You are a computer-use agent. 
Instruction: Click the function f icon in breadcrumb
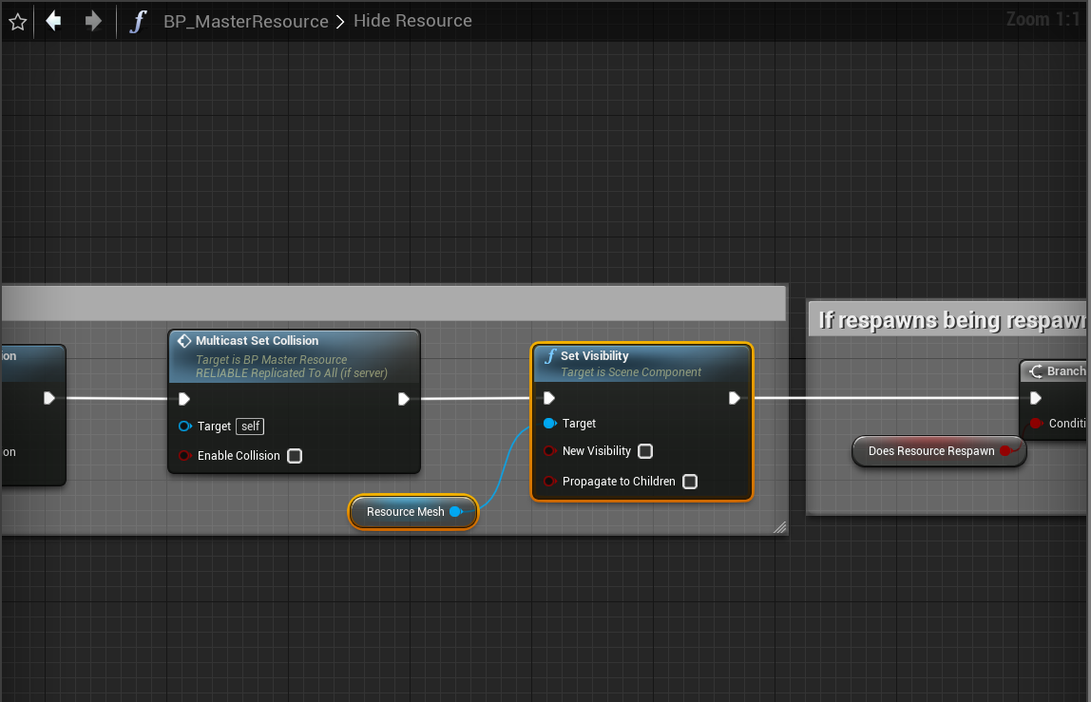(x=139, y=21)
